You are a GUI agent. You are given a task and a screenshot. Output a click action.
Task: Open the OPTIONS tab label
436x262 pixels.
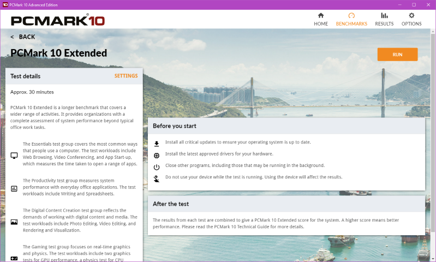[x=411, y=24]
